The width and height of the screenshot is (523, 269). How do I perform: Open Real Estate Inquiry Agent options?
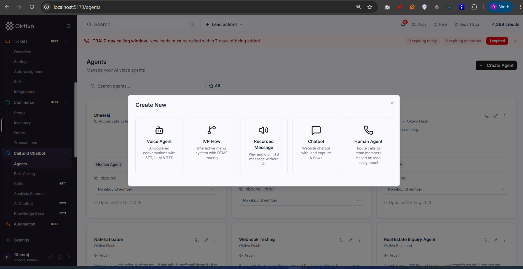coord(505,240)
